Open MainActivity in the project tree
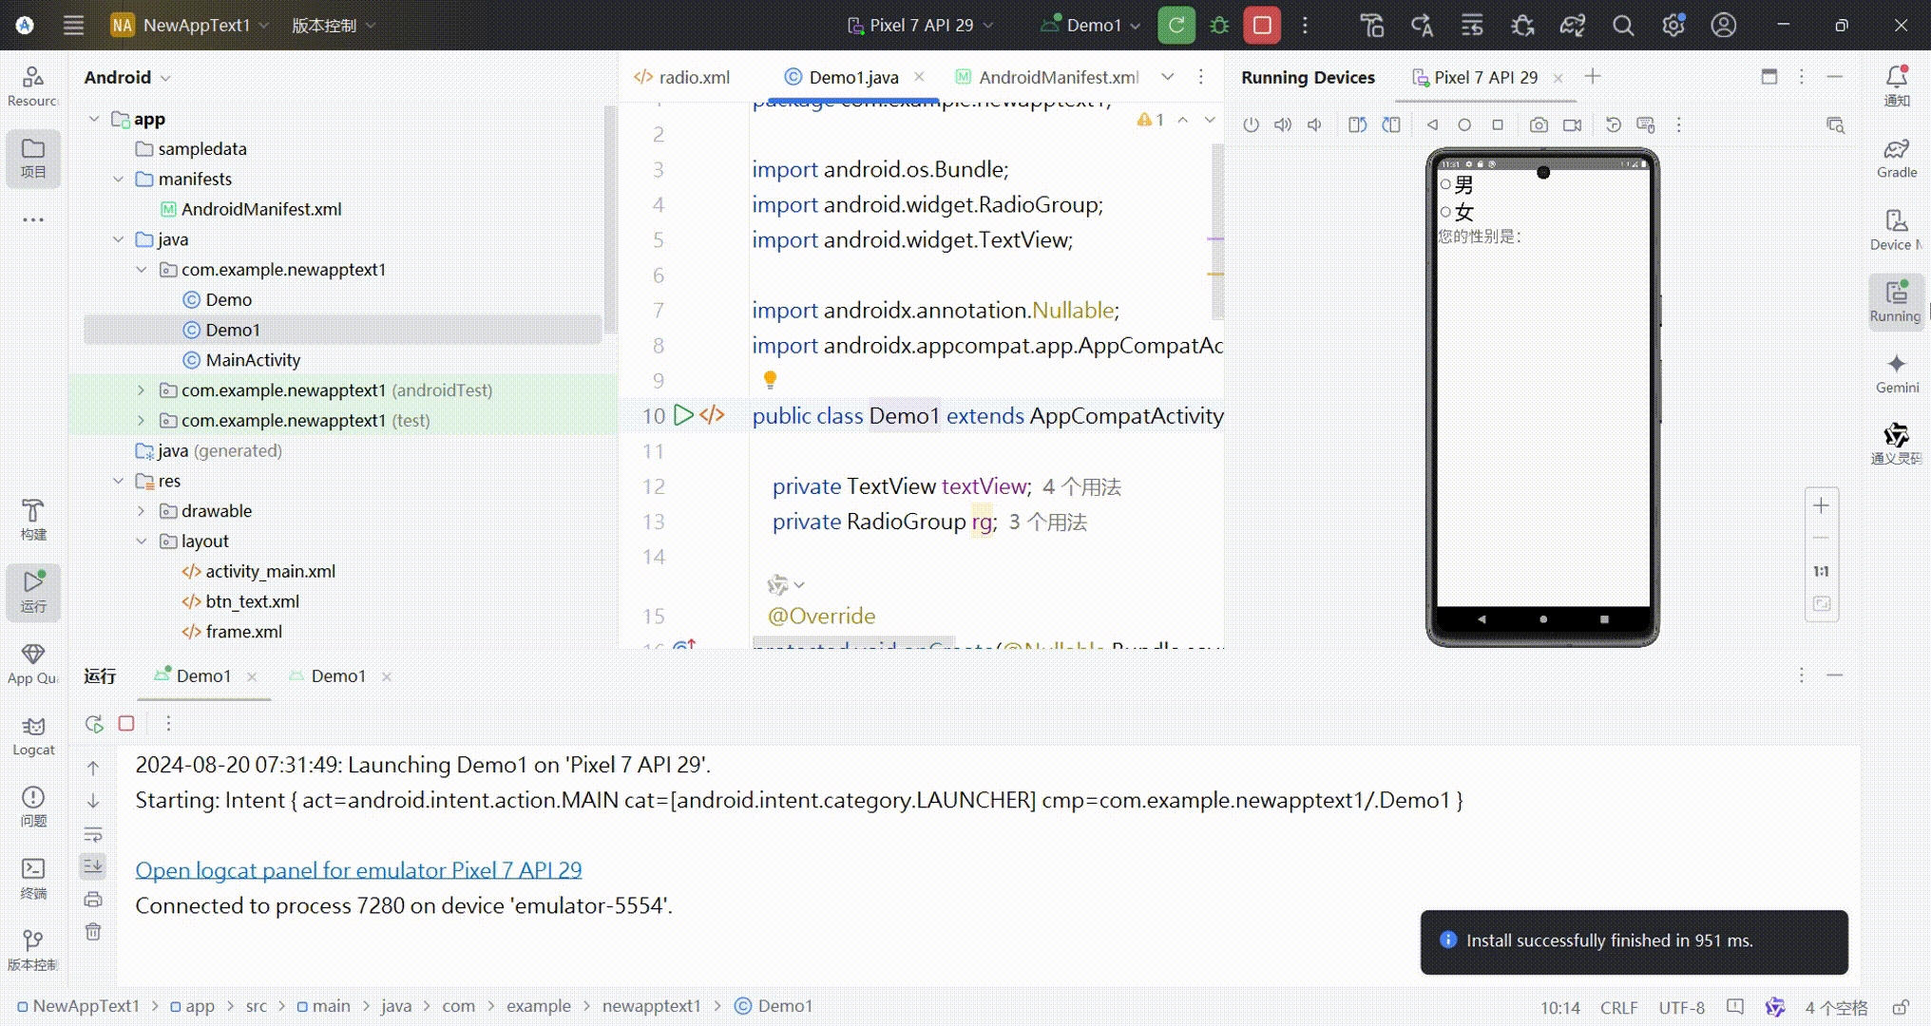Screen dimensions: 1931x1026 coord(253,360)
